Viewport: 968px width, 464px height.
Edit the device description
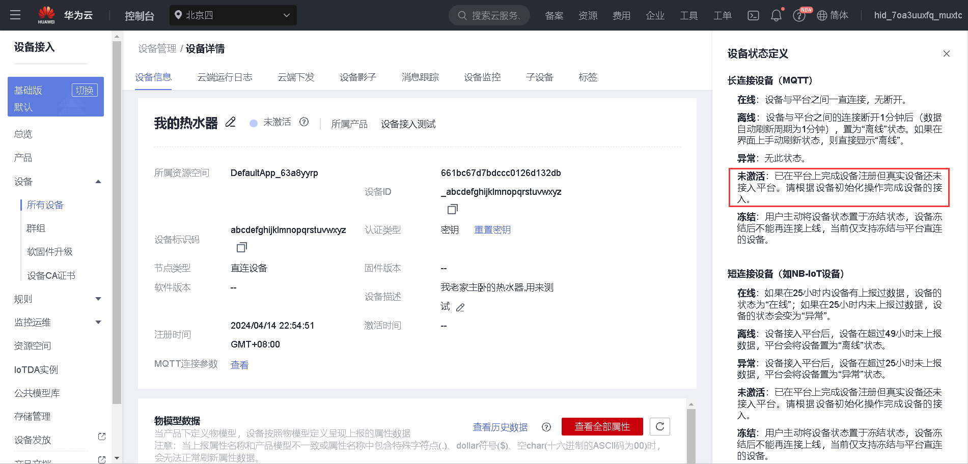[460, 307]
